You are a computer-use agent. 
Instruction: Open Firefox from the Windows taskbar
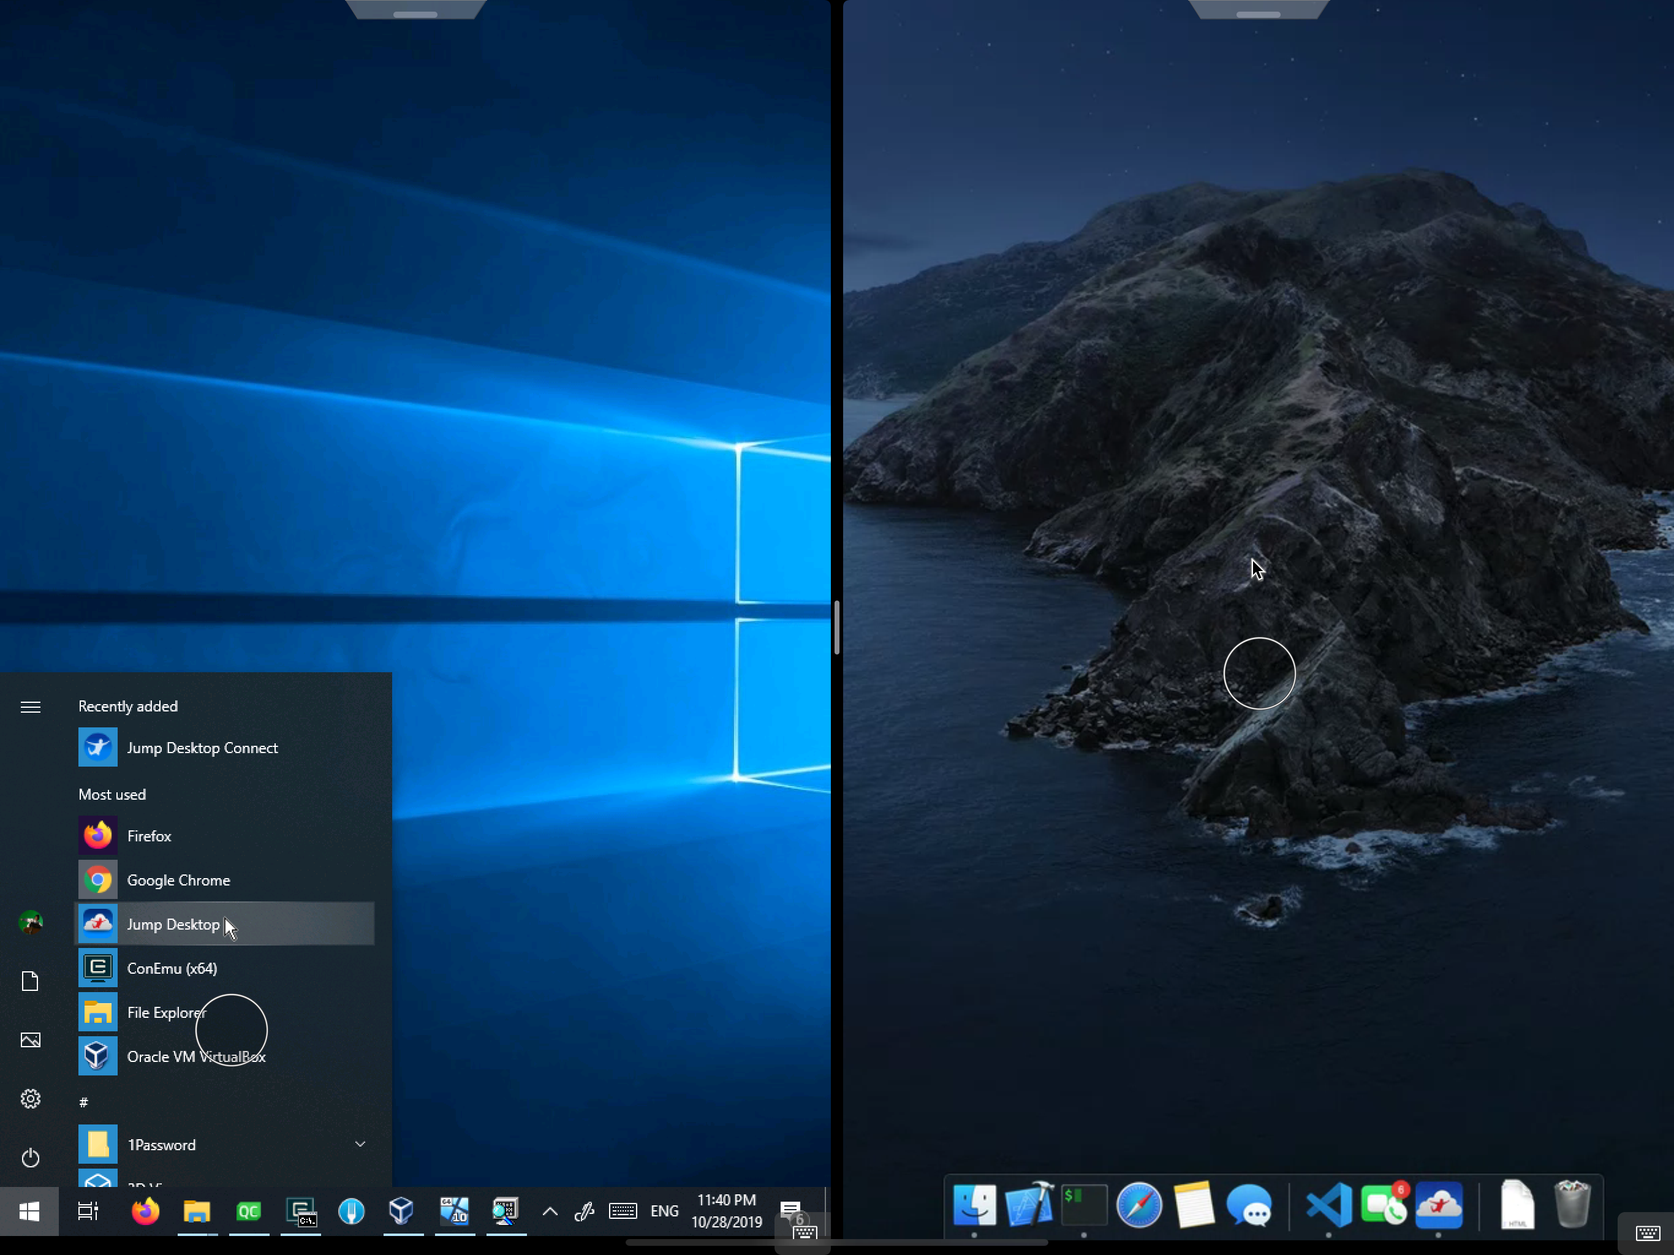(145, 1211)
